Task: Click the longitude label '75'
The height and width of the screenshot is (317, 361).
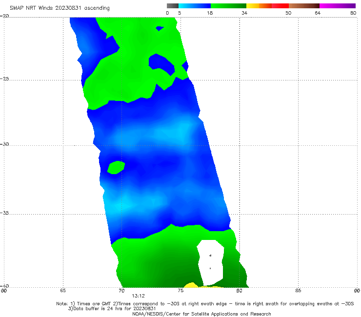Action: (x=180, y=291)
